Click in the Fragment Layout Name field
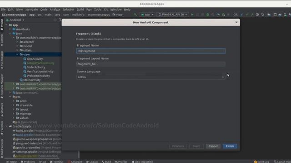This screenshot has width=291, height=163. point(151,64)
